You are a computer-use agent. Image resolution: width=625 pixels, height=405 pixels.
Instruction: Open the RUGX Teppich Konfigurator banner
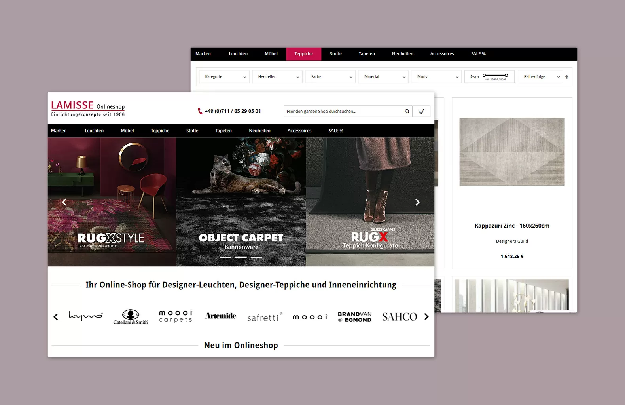370,202
